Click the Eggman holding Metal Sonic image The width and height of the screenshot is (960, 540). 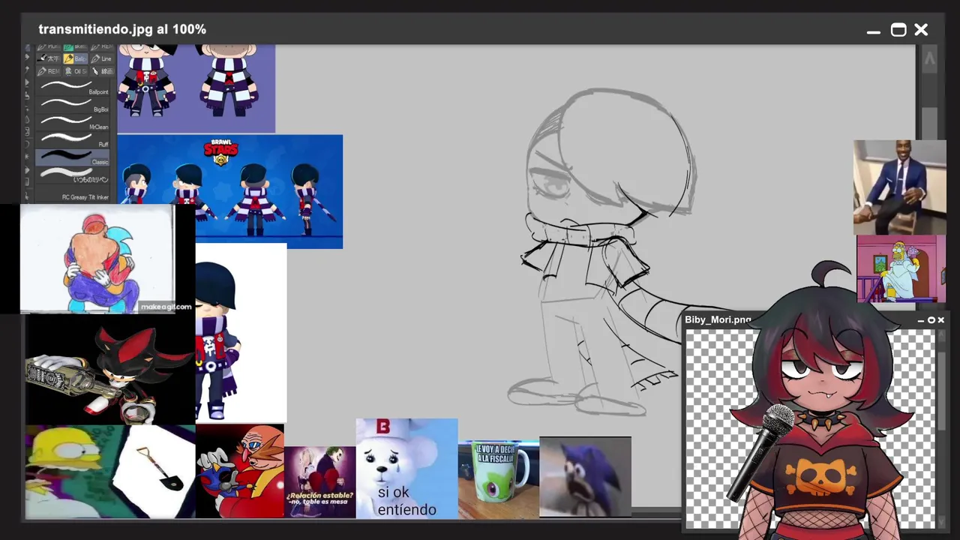coord(240,471)
